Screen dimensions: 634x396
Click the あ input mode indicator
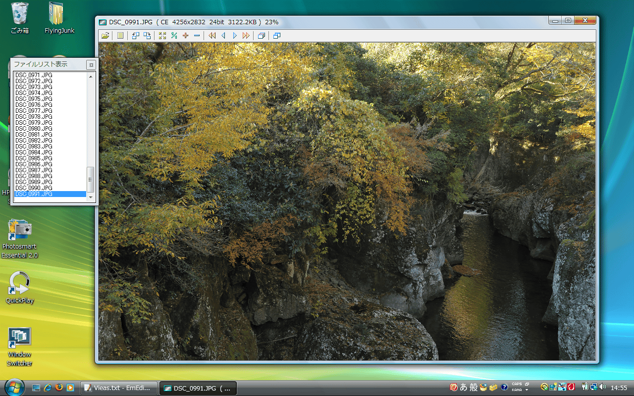point(464,387)
